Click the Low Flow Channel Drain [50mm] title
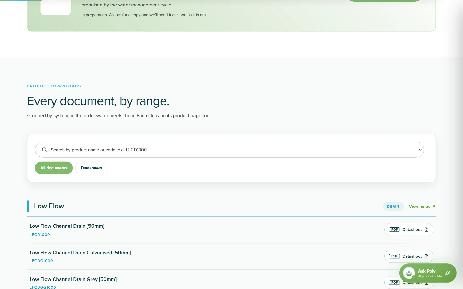The height and width of the screenshot is (289, 463). pyautogui.click(x=67, y=226)
